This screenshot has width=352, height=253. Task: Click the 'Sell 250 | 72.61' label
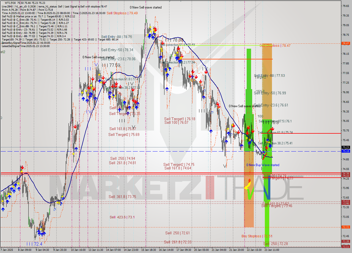177,233
